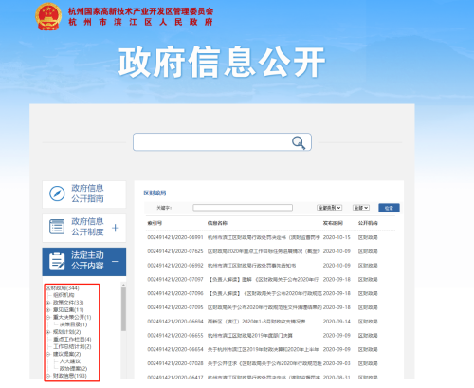The width and height of the screenshot is (474, 388).
Task: Click the list icon for 政府信息公开制度
Action: tap(57, 227)
